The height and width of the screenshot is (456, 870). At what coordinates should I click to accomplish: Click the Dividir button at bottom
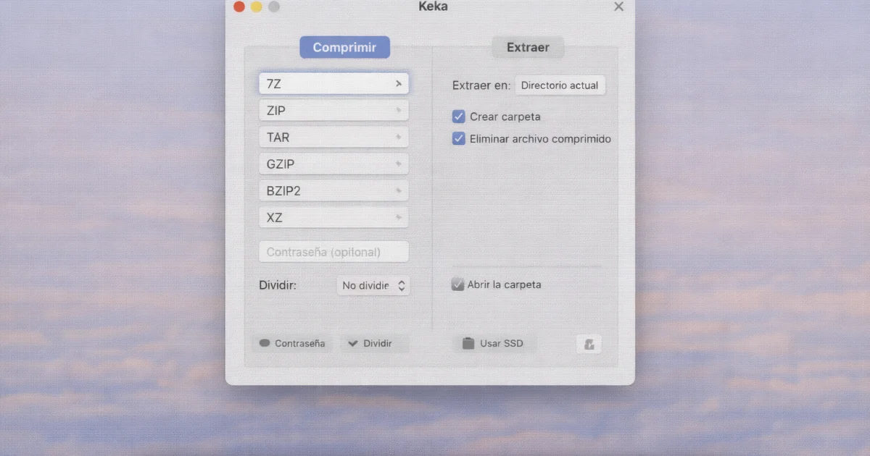375,344
